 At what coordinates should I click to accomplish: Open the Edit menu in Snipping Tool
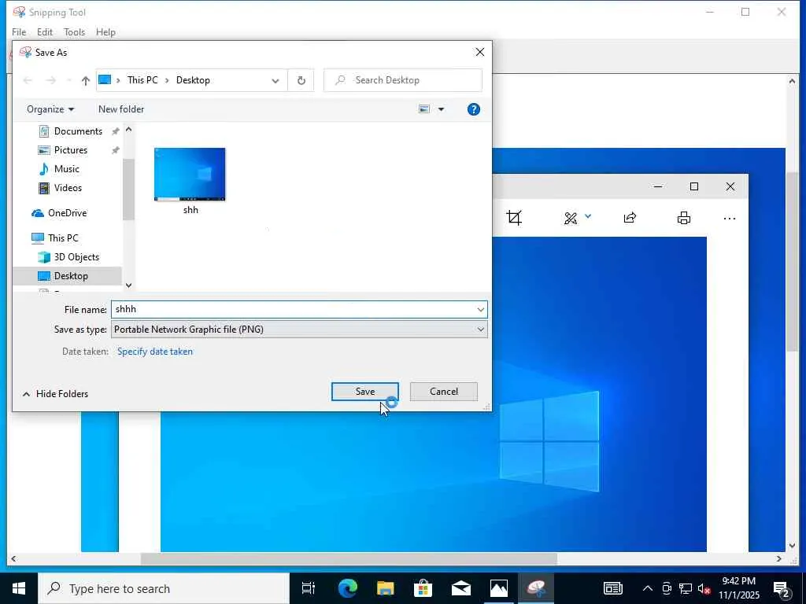click(x=45, y=31)
